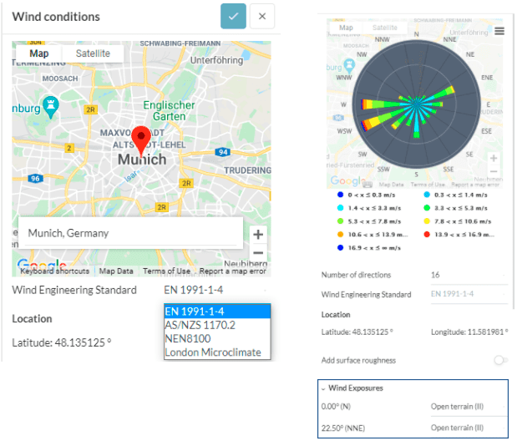Image resolution: width=517 pixels, height=441 pixels.
Task: Zoom in on the right panel map
Action: point(494,159)
